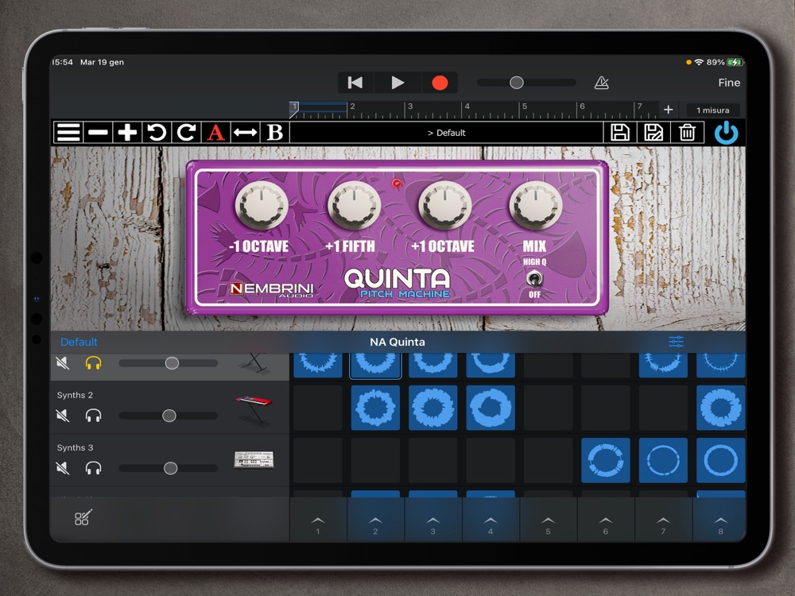Select the Synths 2 track name

(x=75, y=395)
